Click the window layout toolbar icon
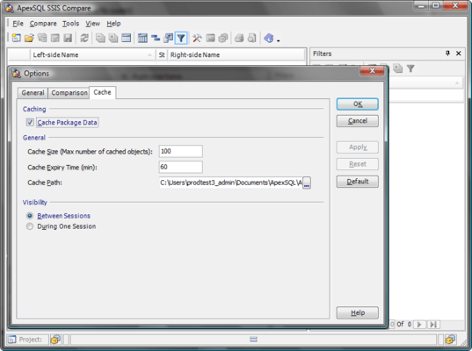The width and height of the screenshot is (472, 351). [x=126, y=38]
